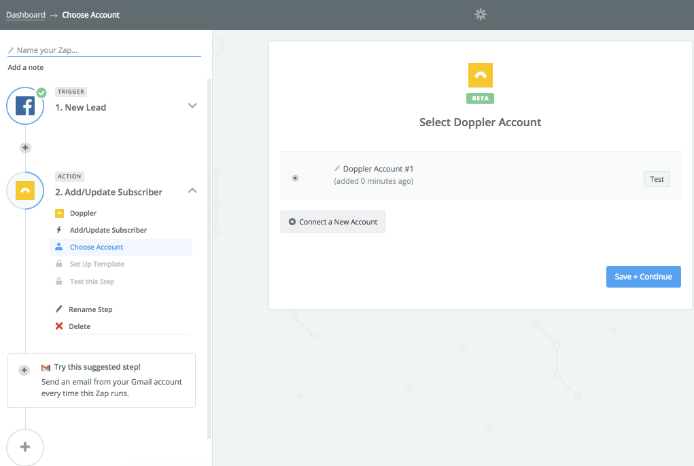Click the Choose Account breadcrumb text
The height and width of the screenshot is (466, 694).
pyautogui.click(x=90, y=14)
